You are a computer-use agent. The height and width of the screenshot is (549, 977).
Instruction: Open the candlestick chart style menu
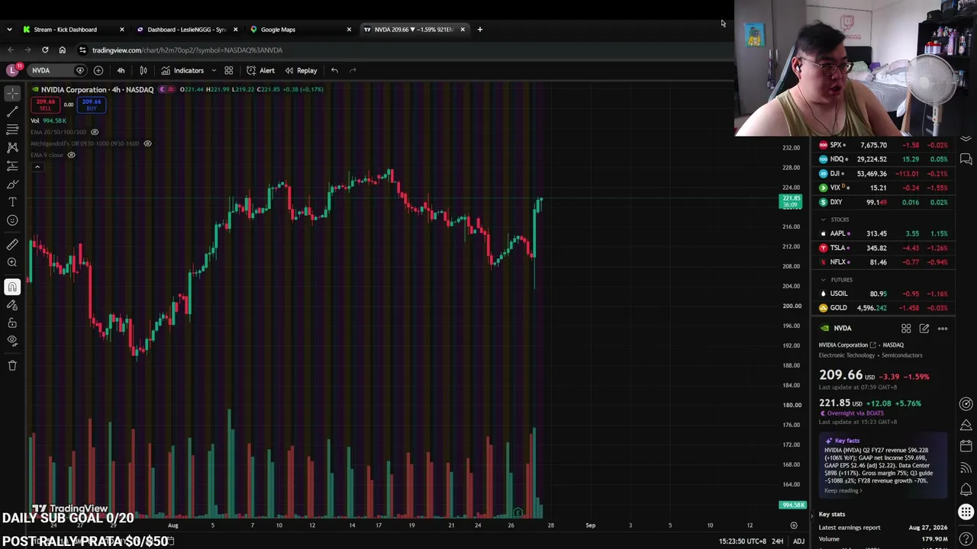(143, 70)
